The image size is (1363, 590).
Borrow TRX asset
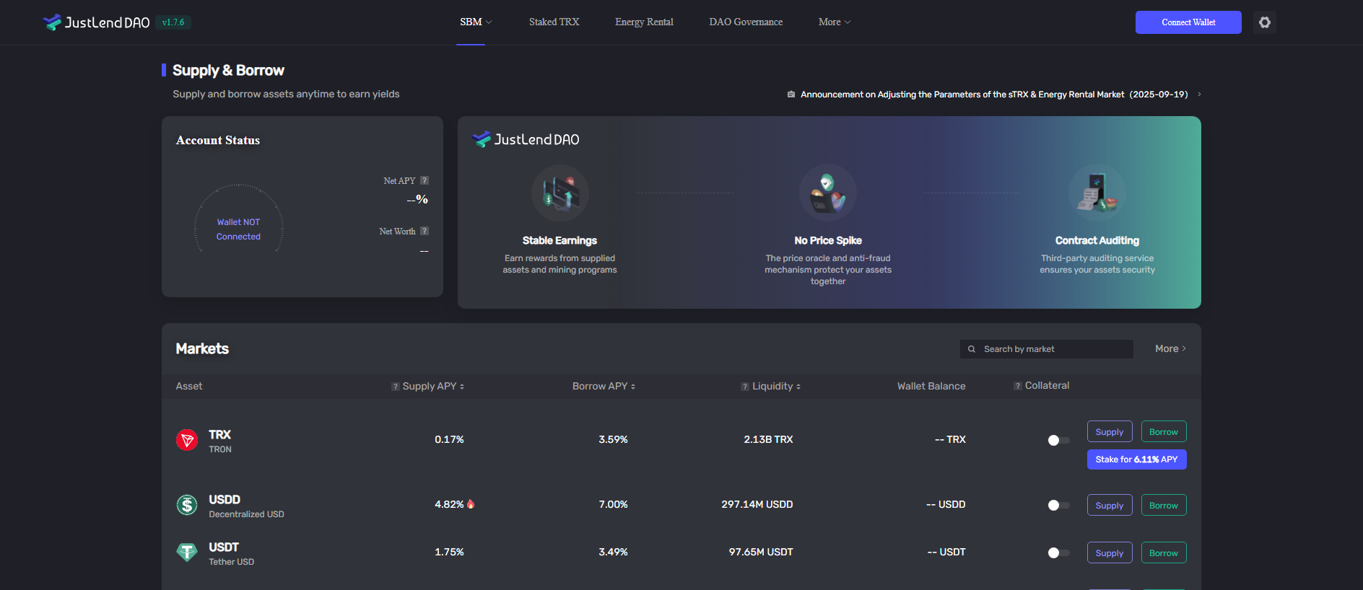1164,432
